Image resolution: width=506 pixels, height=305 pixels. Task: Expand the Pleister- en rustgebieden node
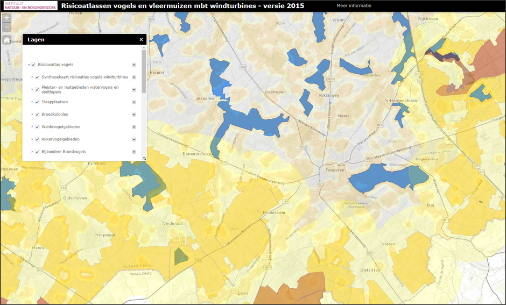pos(32,90)
